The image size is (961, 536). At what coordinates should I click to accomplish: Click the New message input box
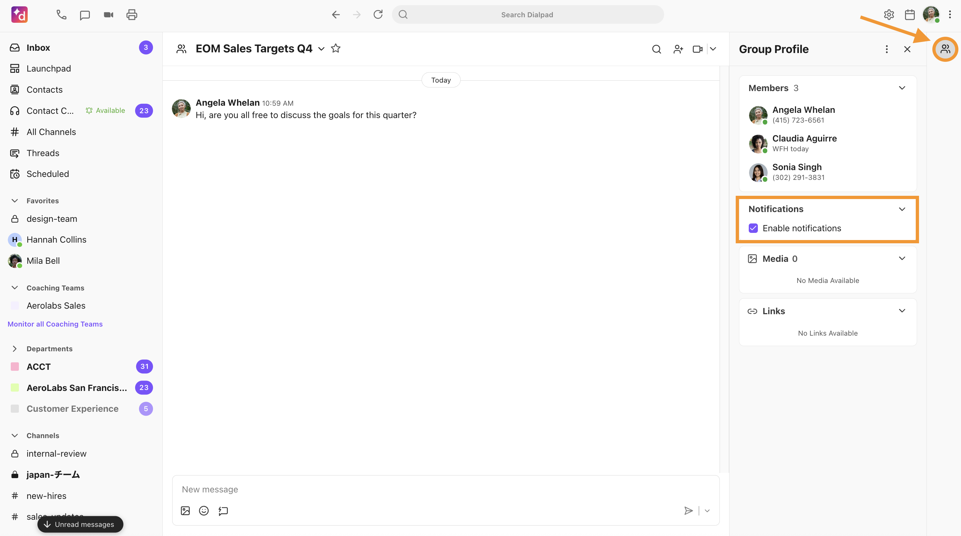coord(445,489)
